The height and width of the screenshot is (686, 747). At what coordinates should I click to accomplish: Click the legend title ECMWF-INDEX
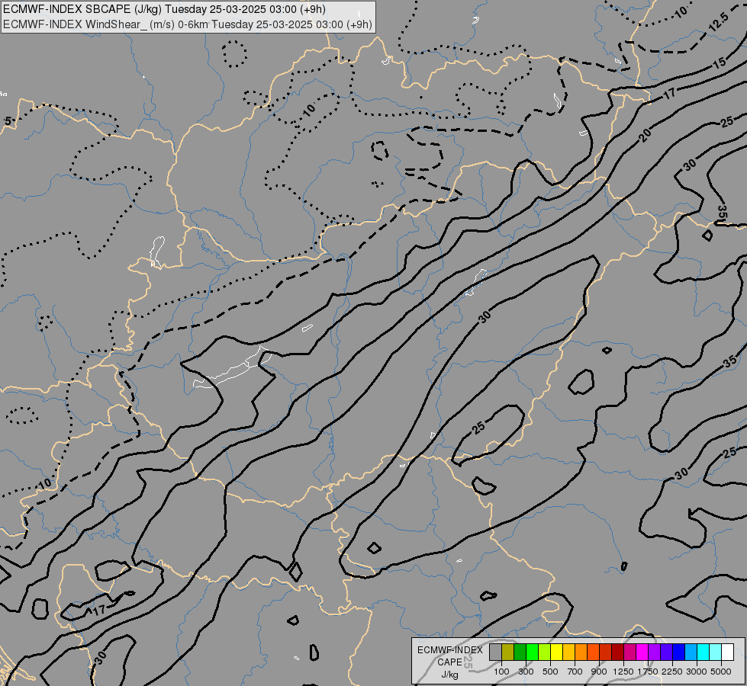[x=450, y=650]
